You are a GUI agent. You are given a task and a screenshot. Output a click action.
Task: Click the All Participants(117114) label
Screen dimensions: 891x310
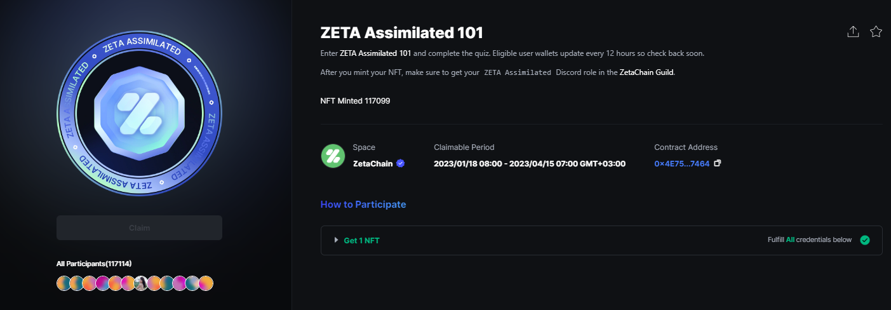[x=94, y=263]
